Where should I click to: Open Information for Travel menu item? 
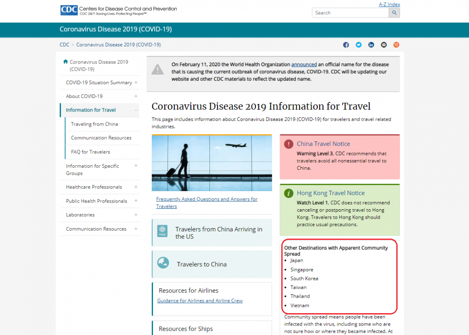[91, 110]
